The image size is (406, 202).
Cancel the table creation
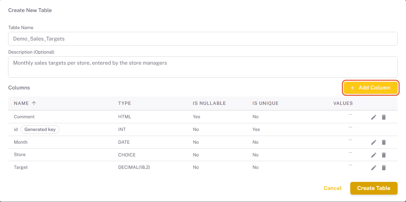332,188
